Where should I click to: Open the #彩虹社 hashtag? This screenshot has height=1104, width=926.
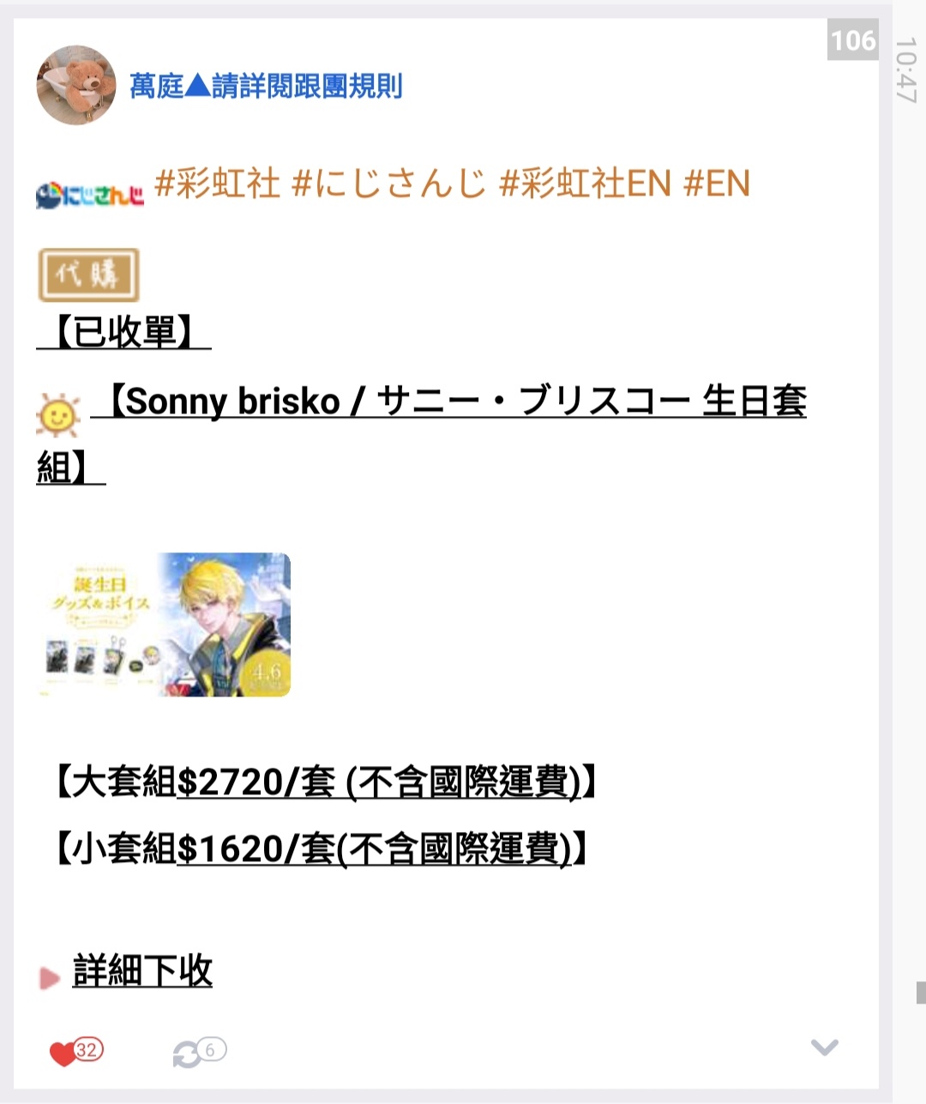coord(218,184)
